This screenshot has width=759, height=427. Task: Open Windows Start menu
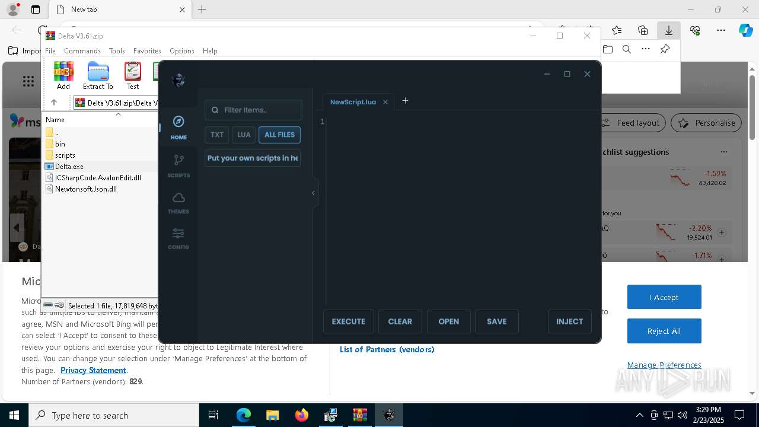14,415
